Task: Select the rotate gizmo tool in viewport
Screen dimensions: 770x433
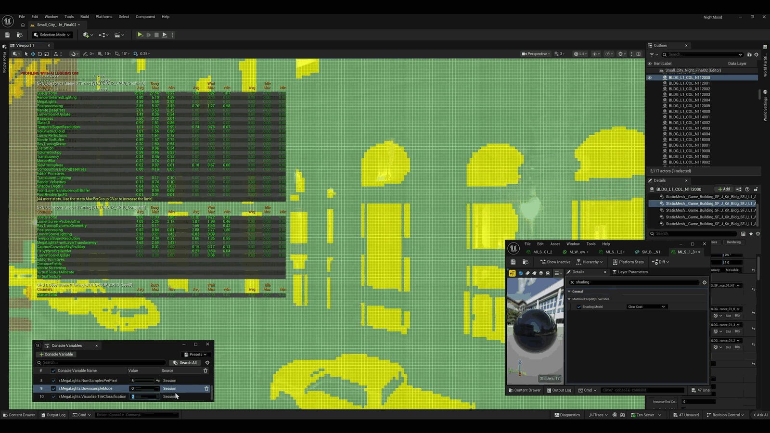Action: 40,54
